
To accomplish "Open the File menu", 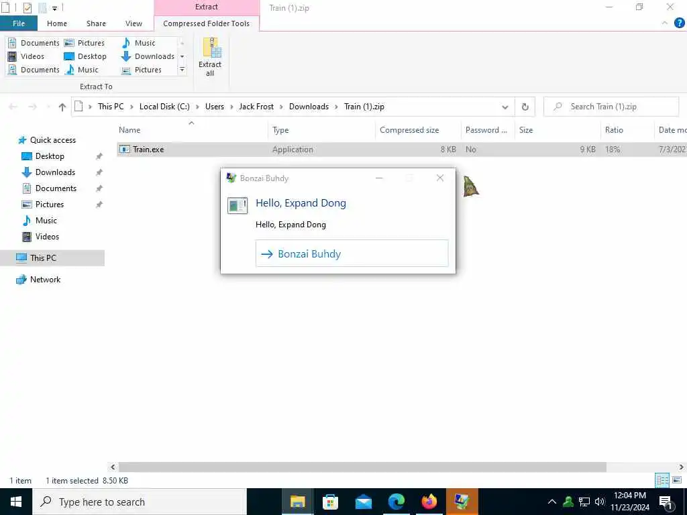I will click(19, 23).
